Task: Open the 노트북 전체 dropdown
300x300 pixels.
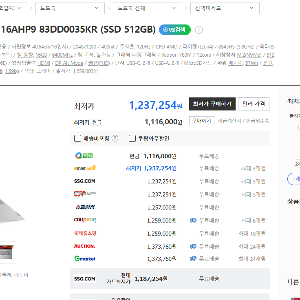Action: click(147, 8)
